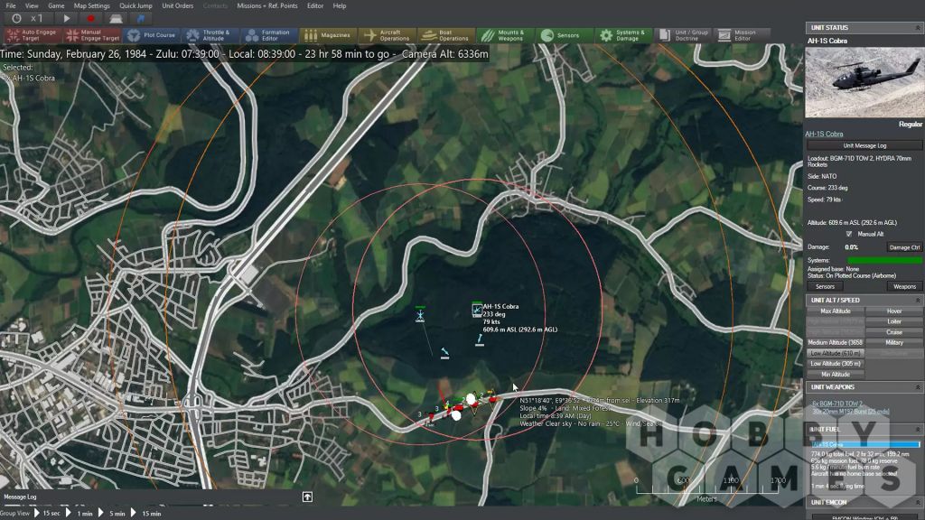Set Min Altitude

(836, 375)
